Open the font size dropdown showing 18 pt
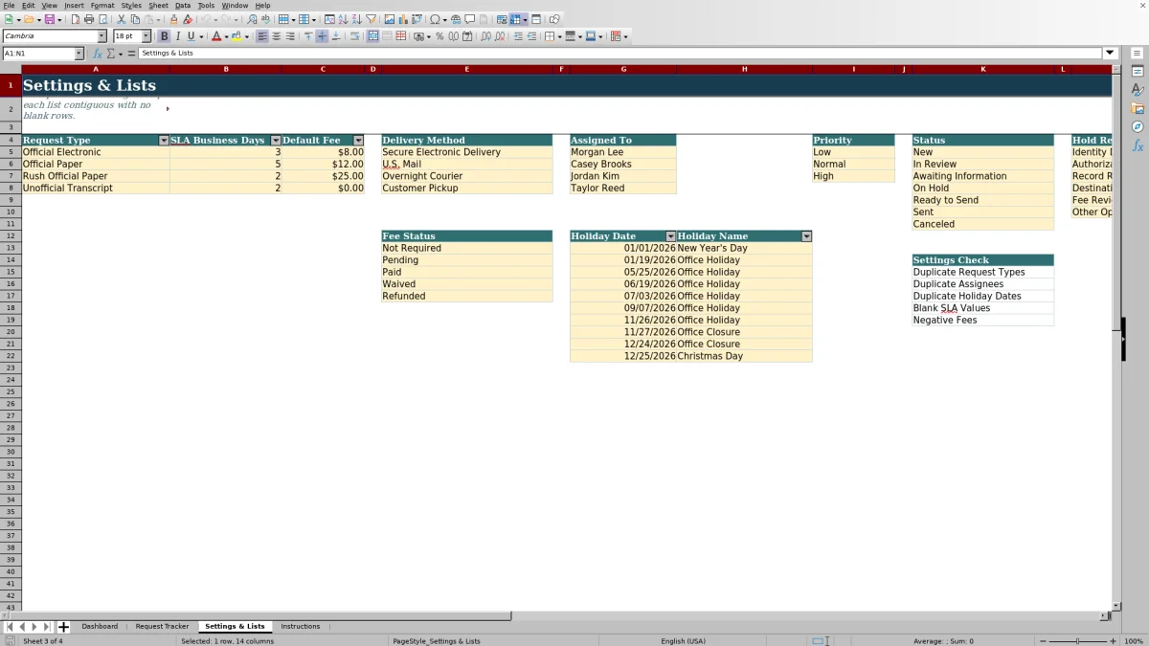1149x646 pixels. coord(146,36)
